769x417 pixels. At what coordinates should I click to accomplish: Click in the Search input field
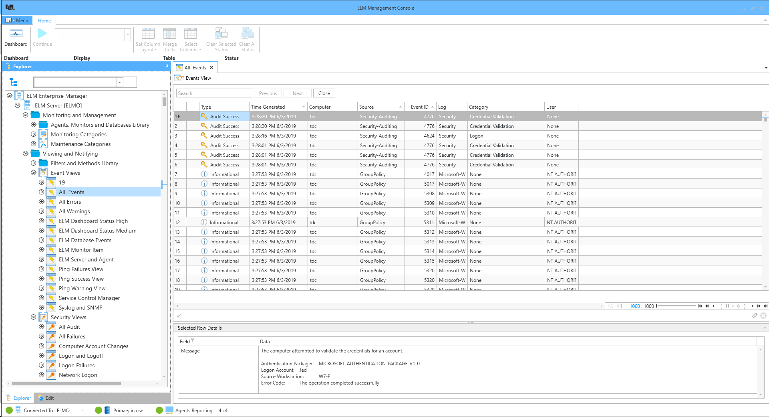[214, 93]
